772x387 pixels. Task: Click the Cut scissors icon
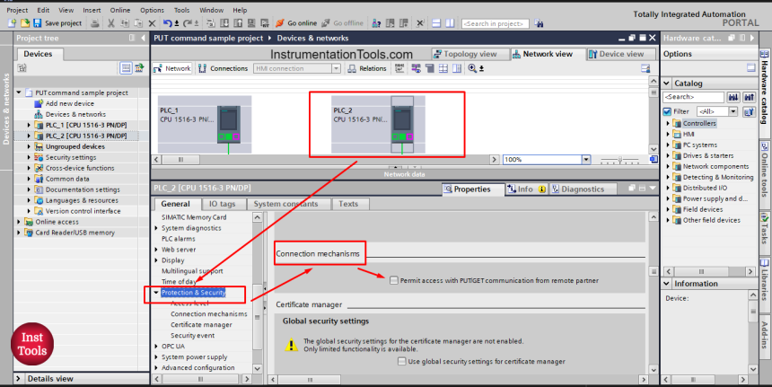[x=110, y=23]
